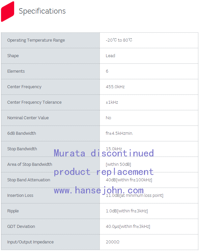Click the 455.0kHz center frequency value

click(115, 87)
